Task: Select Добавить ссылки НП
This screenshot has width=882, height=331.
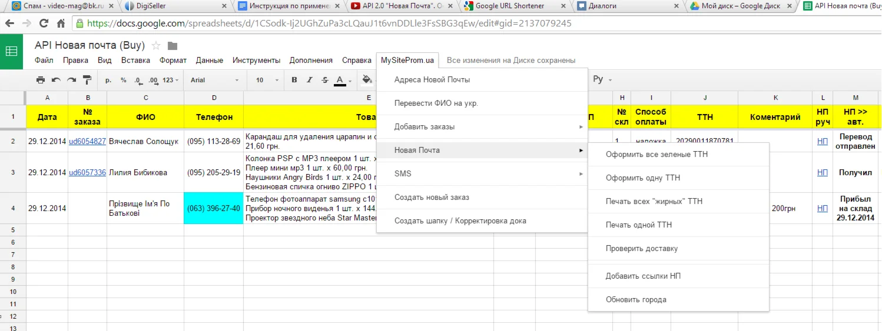Action: point(678,276)
